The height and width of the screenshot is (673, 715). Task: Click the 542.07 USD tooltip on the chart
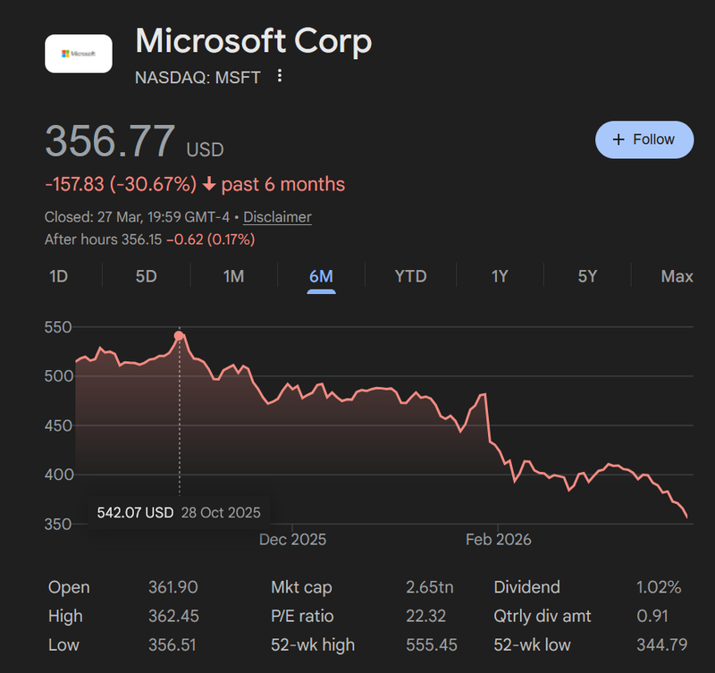point(135,512)
